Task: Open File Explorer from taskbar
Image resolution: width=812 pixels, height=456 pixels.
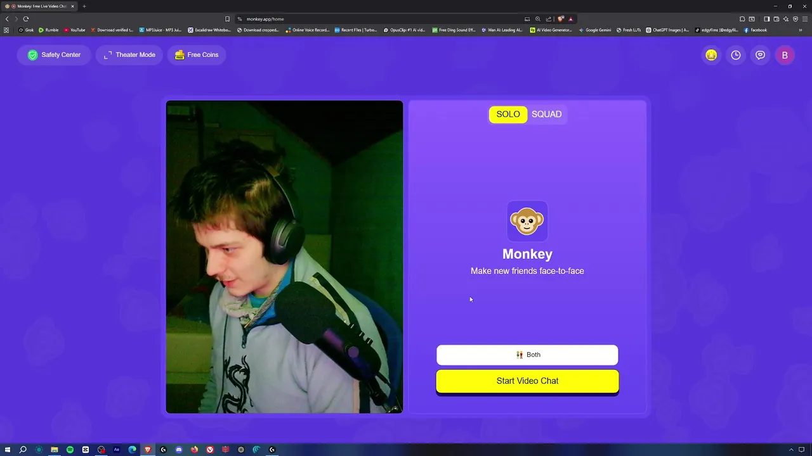Action: point(55,450)
